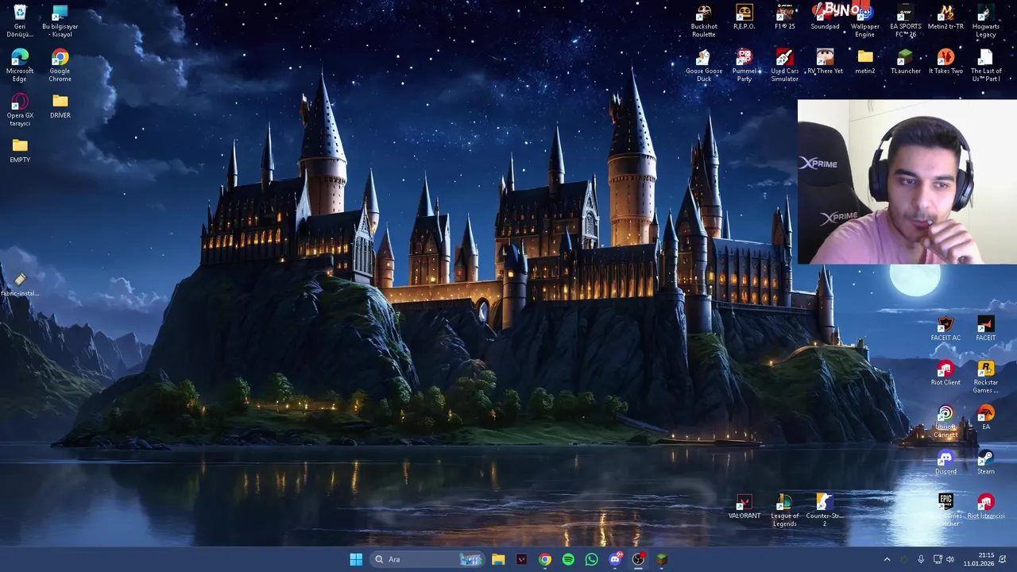Screen dimensions: 1017x572
Task: Open the red V app in taskbar
Action: tap(521, 559)
